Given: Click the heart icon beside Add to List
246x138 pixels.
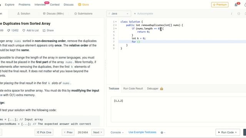Looking at the screenshot, I should pyautogui.click(x=24, y=30).
